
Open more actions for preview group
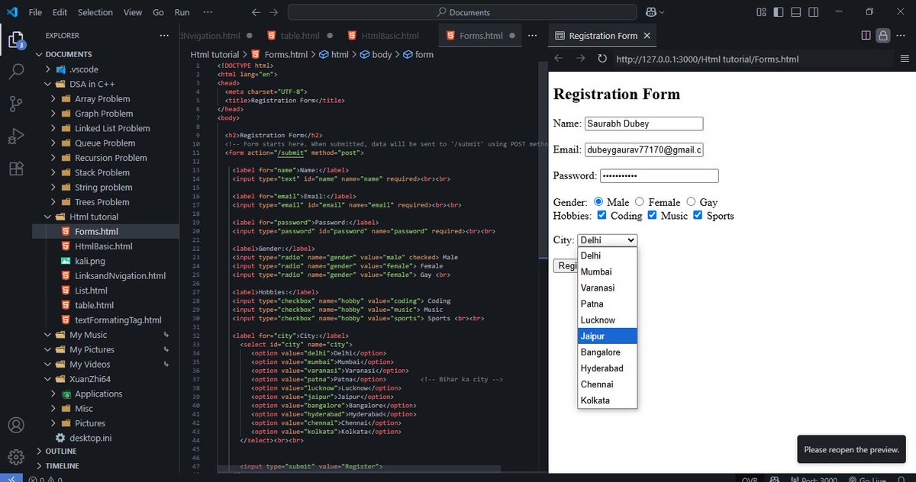coord(902,35)
